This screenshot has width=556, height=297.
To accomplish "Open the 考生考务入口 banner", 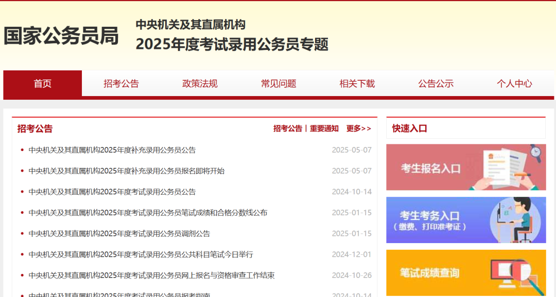I will 465,220.
